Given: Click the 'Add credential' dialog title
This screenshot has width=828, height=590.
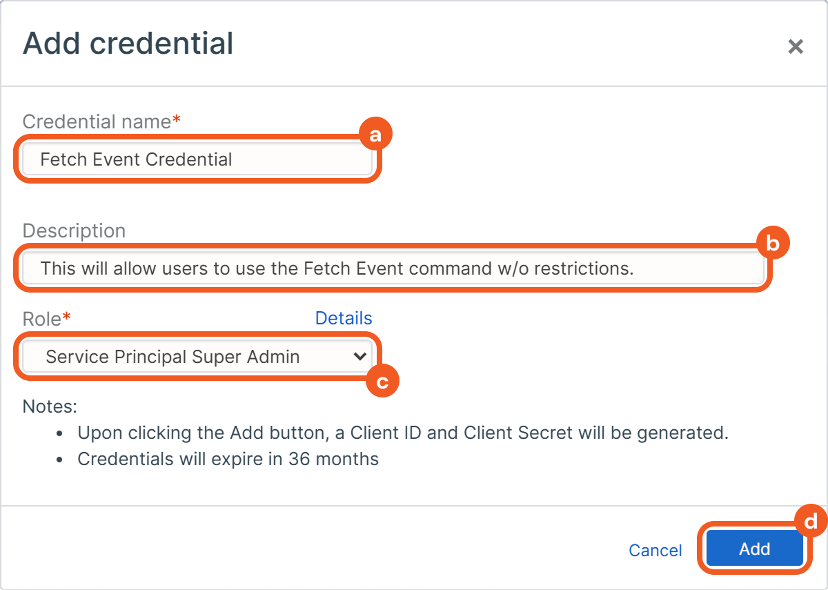Looking at the screenshot, I should pos(128,43).
